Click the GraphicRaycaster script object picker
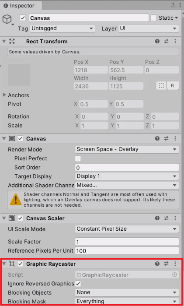This screenshot has width=184, height=306. (175, 275)
